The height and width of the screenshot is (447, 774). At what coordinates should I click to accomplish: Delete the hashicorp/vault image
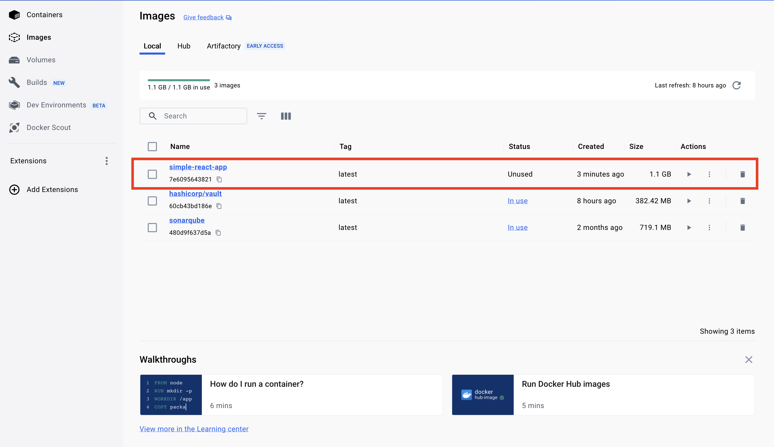click(742, 201)
